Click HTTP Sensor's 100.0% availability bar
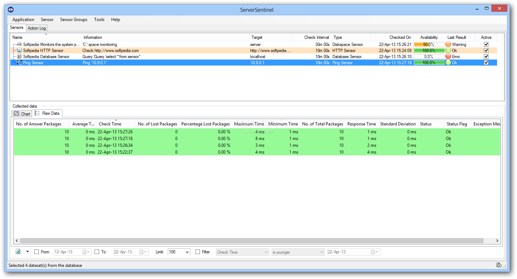The width and height of the screenshot is (517, 279). tap(429, 51)
